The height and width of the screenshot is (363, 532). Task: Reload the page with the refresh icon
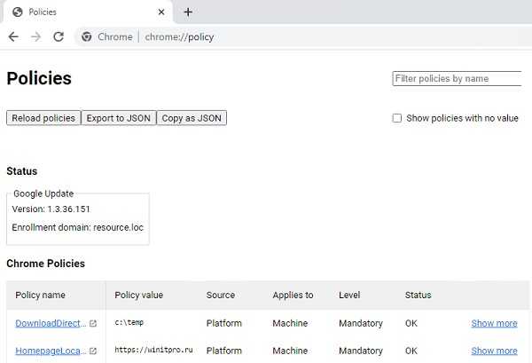(59, 36)
